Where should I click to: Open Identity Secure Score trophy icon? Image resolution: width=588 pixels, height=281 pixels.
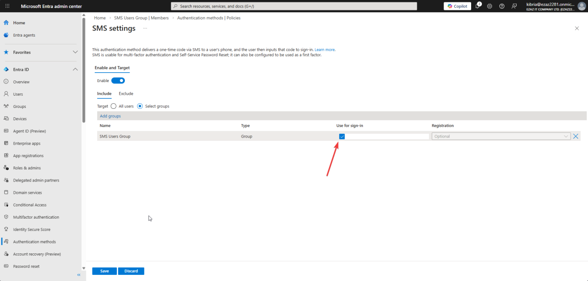point(6,229)
